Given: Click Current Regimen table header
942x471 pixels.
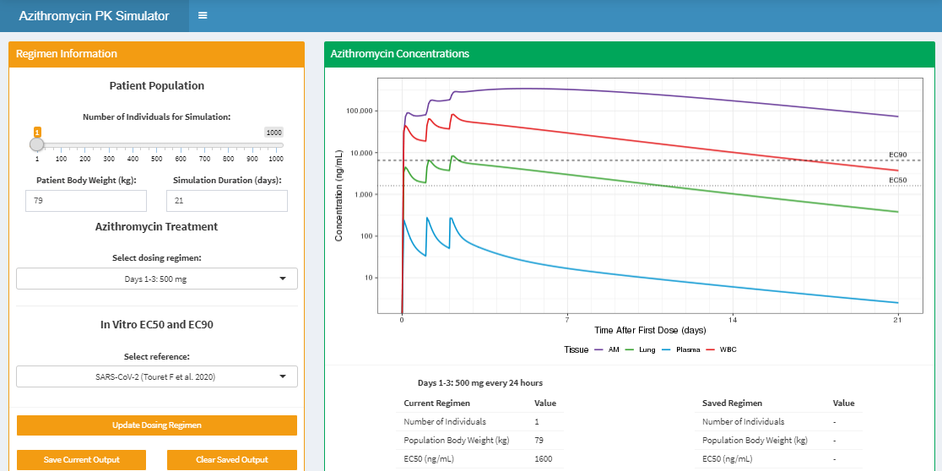Looking at the screenshot, I should point(436,403).
